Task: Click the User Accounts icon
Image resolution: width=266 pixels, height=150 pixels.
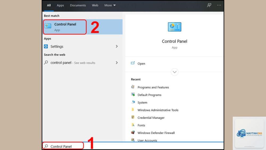Action: [133, 140]
